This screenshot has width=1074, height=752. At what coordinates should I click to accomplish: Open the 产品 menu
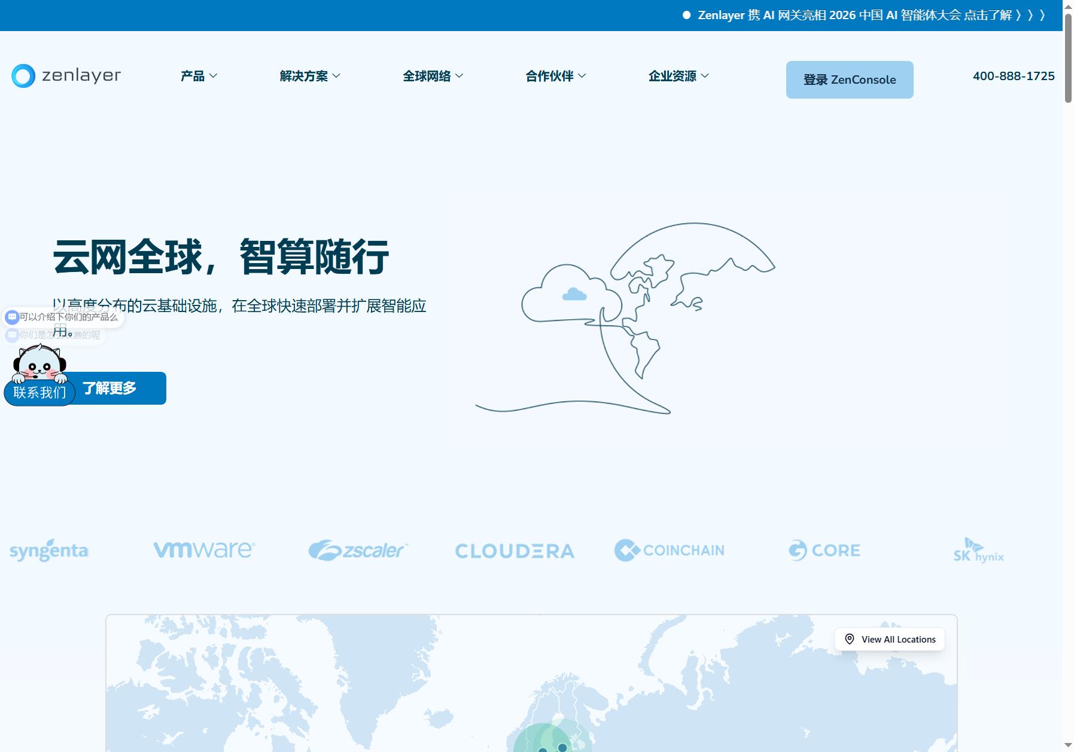(x=199, y=76)
